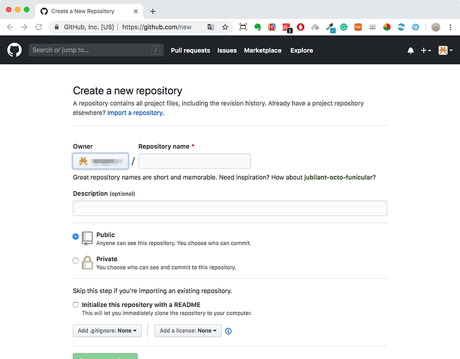Viewport: 460px width, 359px height.
Task: Click the license info circle icon
Action: point(228,331)
